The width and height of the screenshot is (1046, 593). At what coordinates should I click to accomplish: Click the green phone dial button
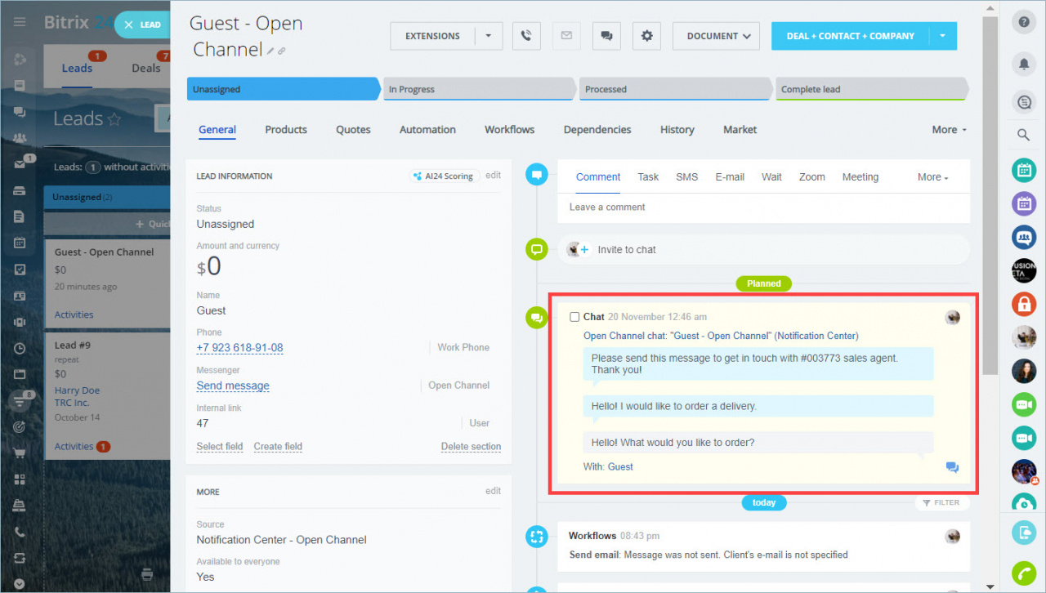pos(1024,574)
